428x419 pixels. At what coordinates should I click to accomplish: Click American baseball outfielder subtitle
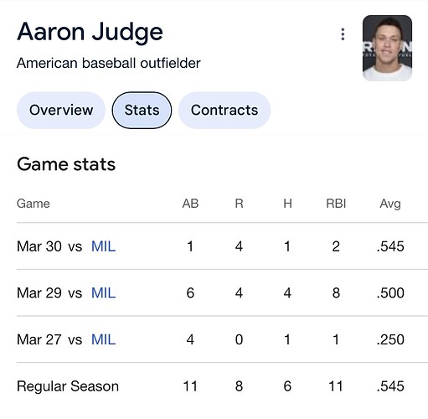pyautogui.click(x=109, y=63)
